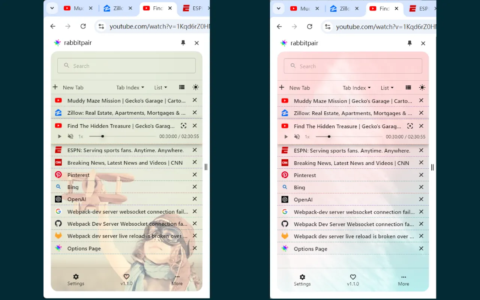Pin the rabbitpair popup
The image size is (480, 300).
tap(183, 43)
